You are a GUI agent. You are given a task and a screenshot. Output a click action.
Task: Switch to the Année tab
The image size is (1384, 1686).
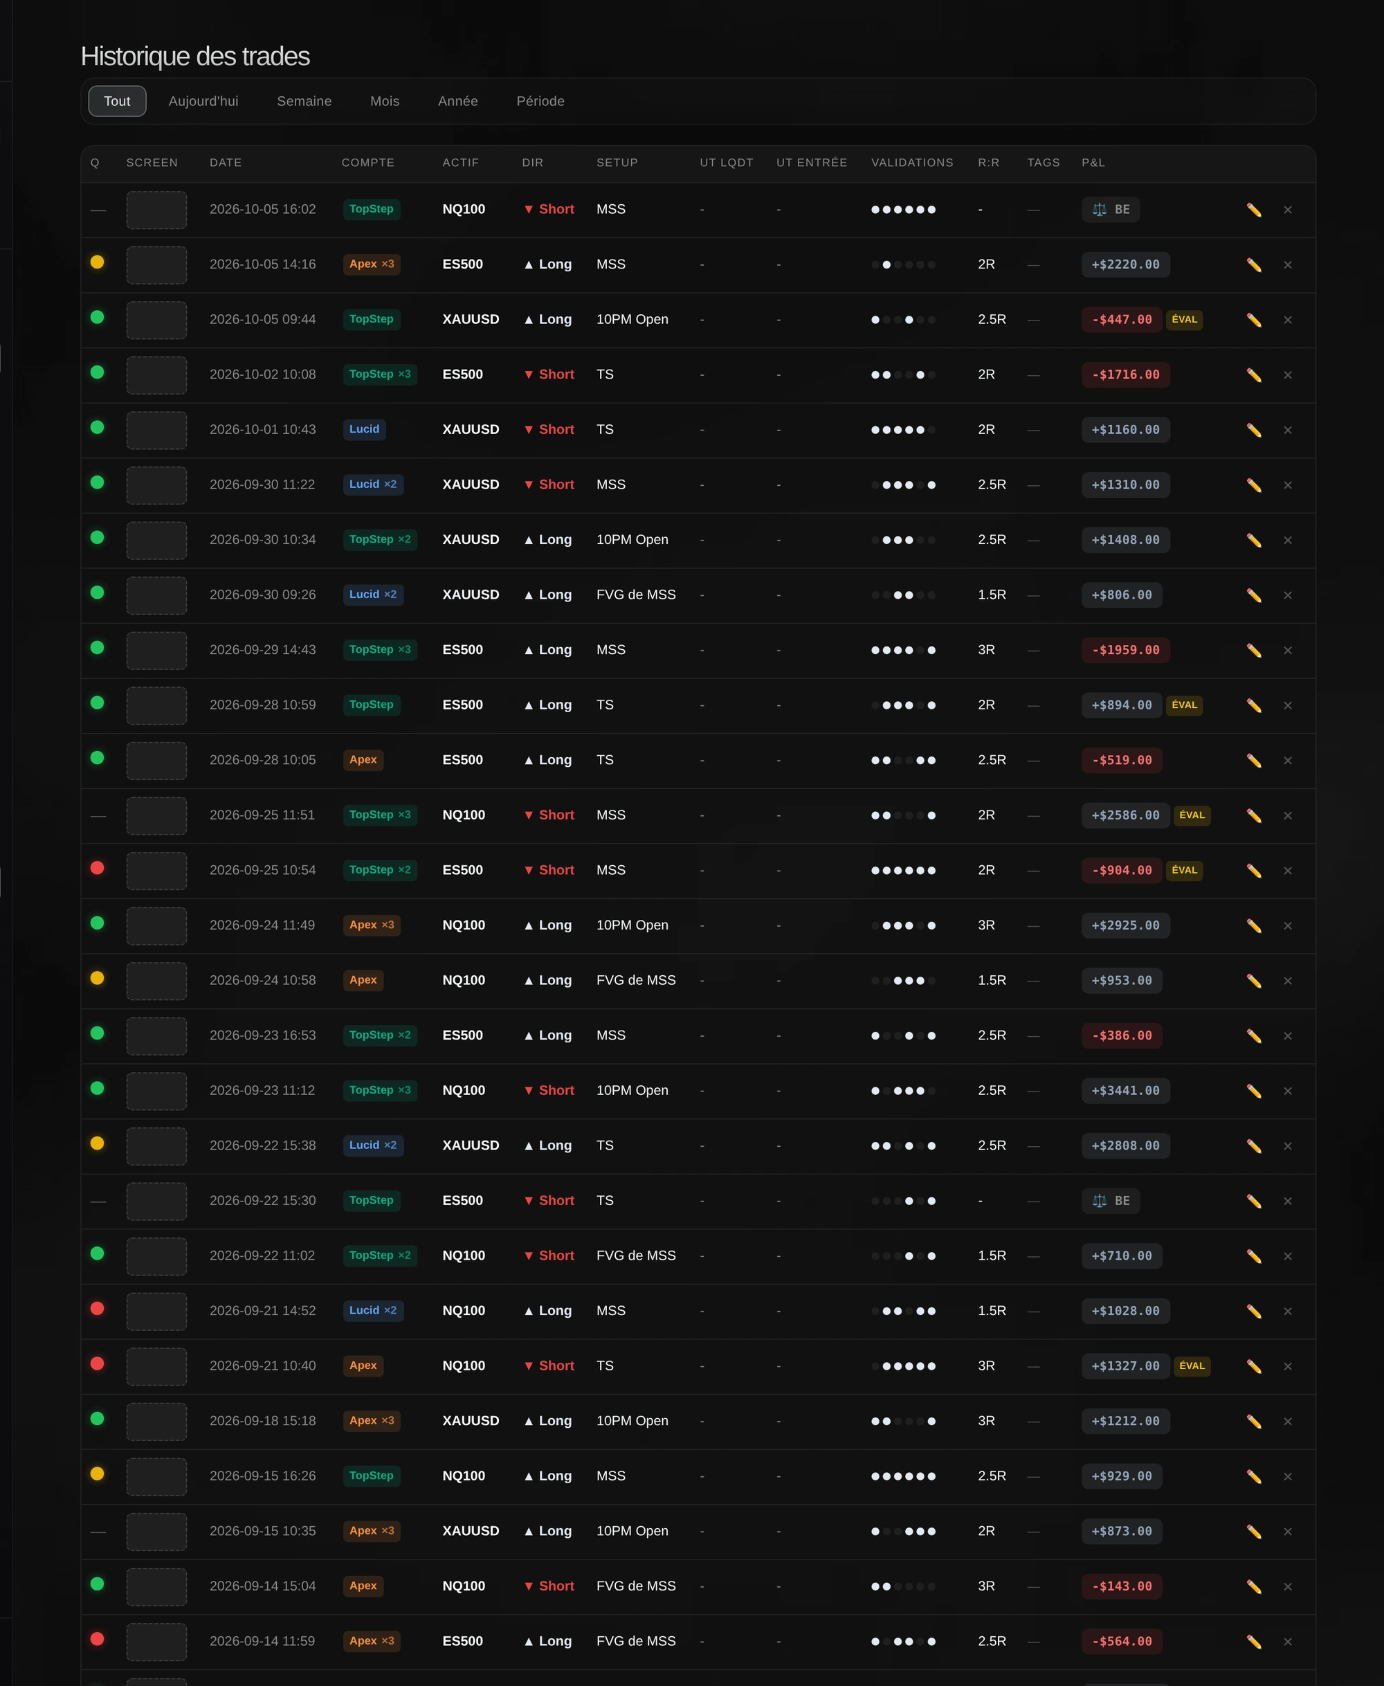[x=457, y=101]
